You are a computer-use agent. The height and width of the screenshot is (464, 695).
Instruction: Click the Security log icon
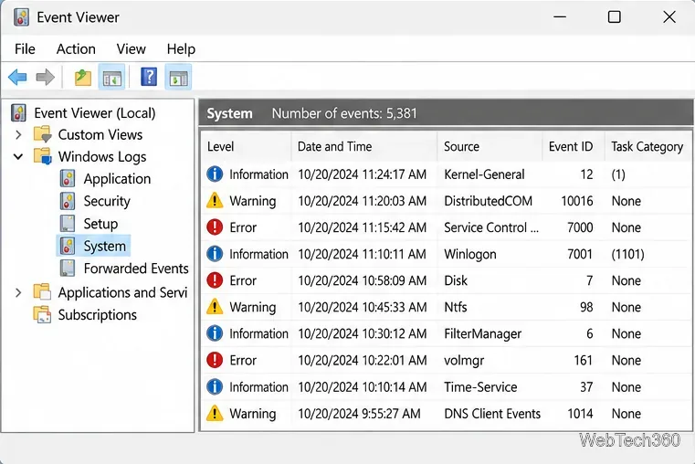tap(68, 201)
